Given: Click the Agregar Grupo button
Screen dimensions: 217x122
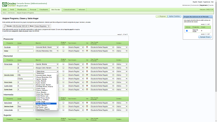Looking at the screenshot, I should click(x=205, y=37).
